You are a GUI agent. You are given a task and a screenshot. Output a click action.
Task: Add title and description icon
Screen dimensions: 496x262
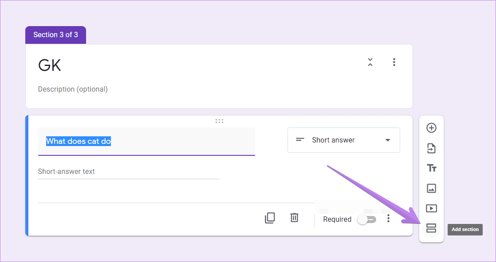431,168
